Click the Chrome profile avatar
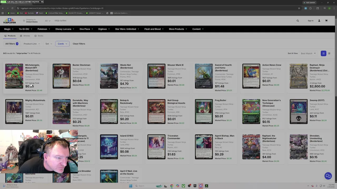Screen dimensions: 337x189 [x=329, y=8]
